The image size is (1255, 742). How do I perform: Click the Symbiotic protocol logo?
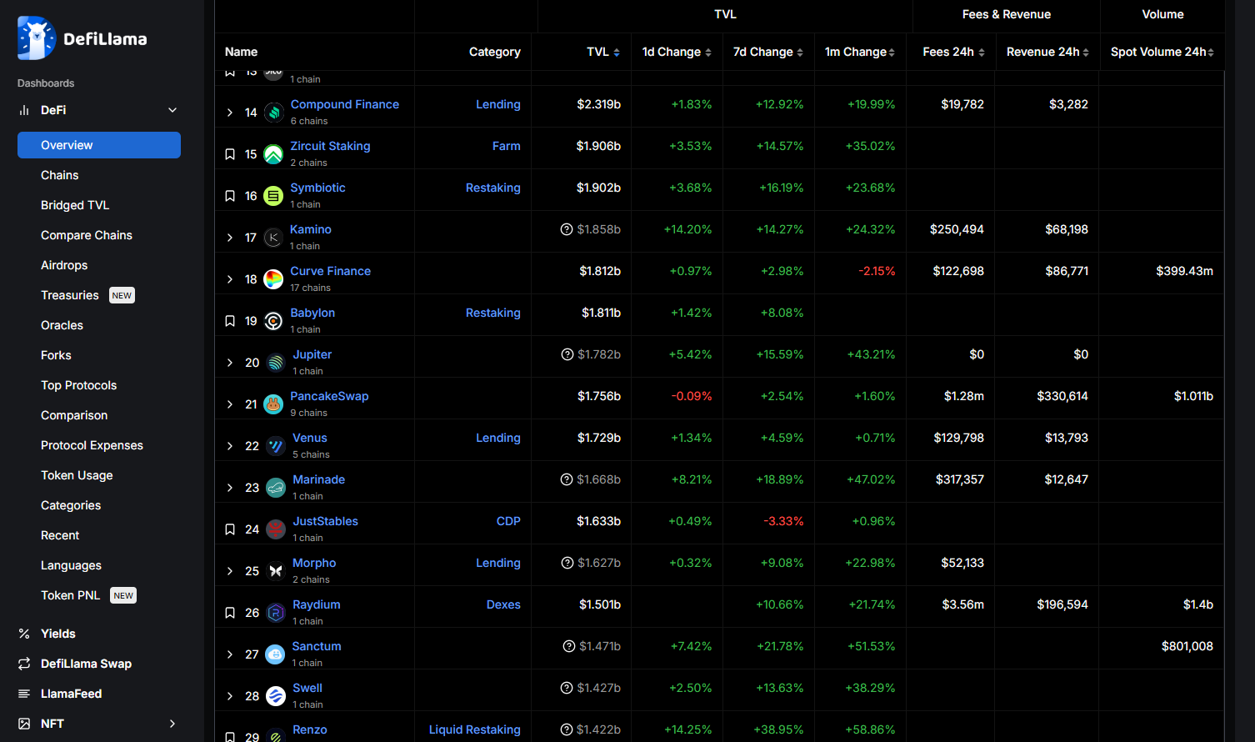tap(273, 196)
